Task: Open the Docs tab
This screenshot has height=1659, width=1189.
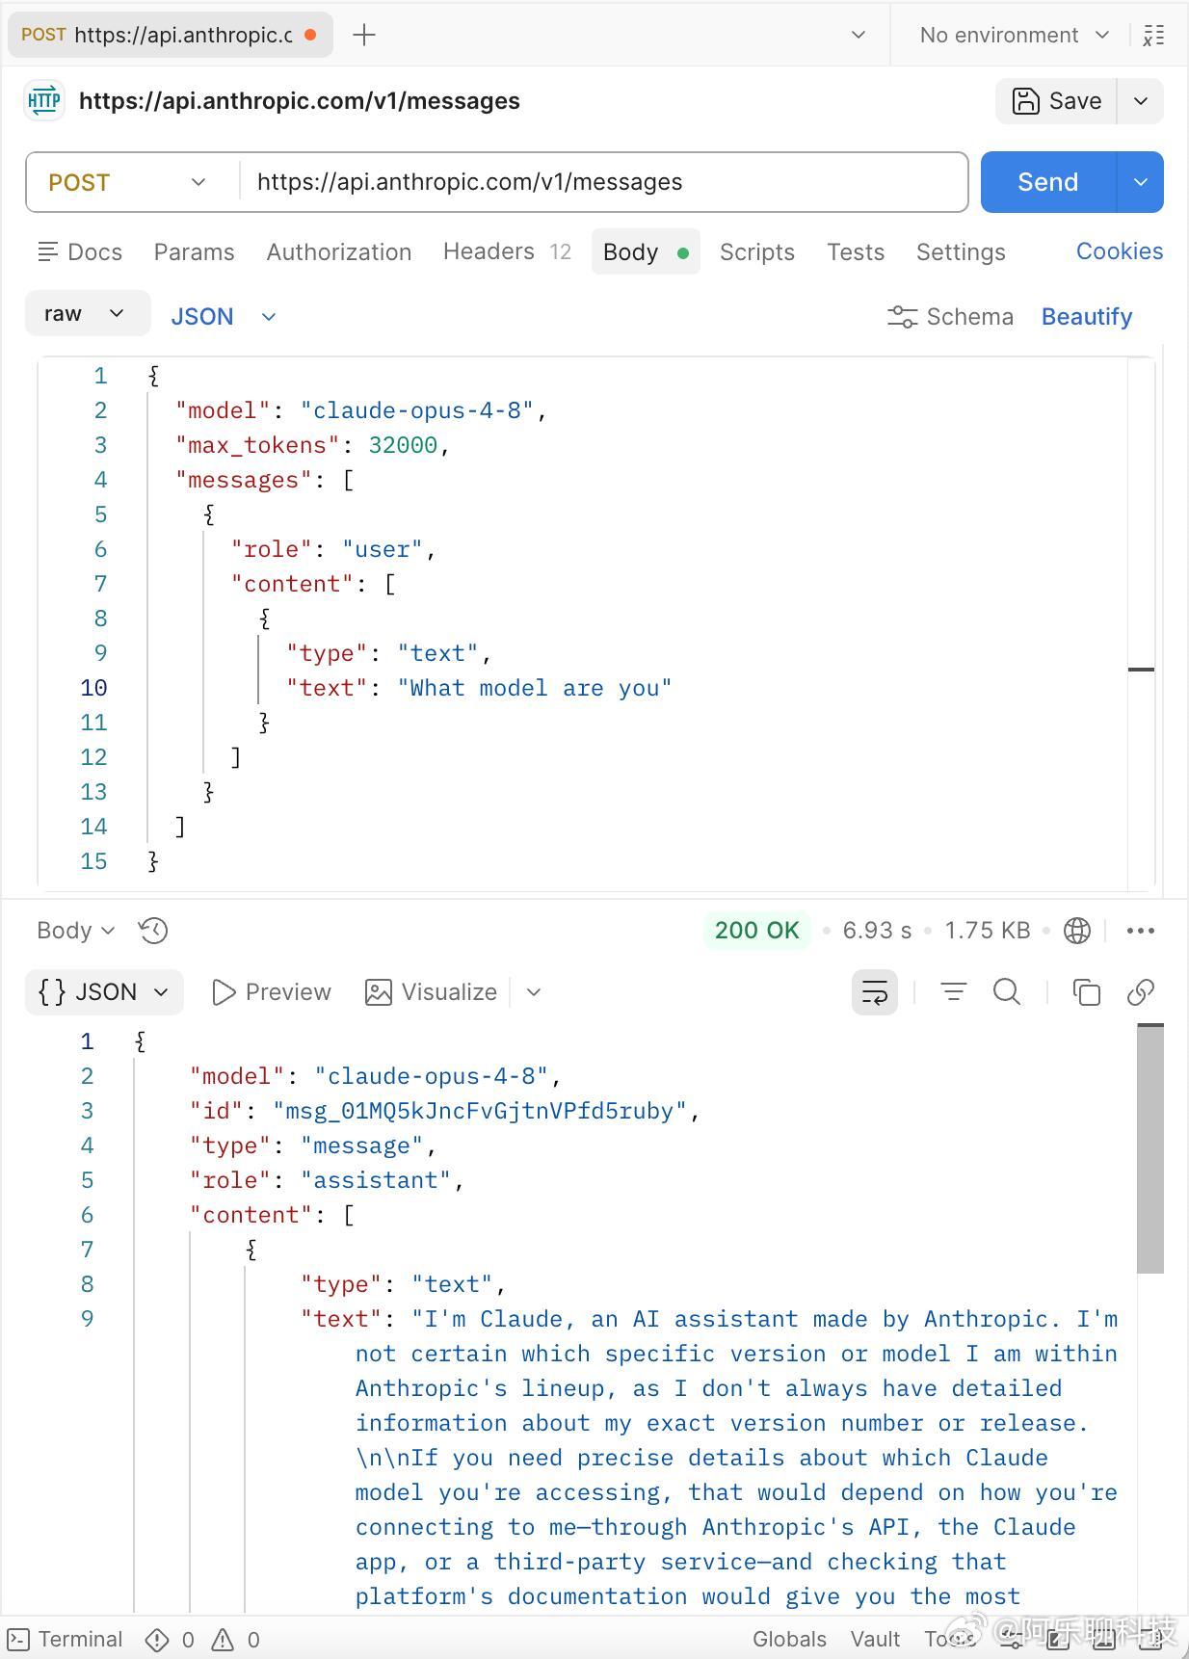Action: pos(80,252)
